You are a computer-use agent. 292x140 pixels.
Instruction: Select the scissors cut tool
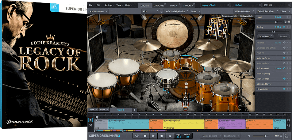click(90, 125)
